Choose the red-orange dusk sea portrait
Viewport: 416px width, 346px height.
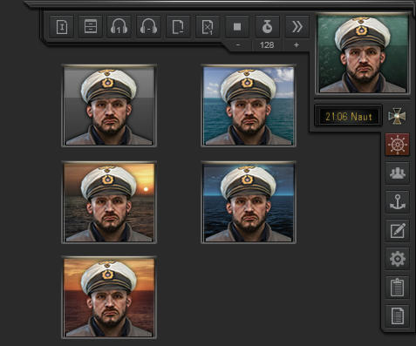pos(109,297)
